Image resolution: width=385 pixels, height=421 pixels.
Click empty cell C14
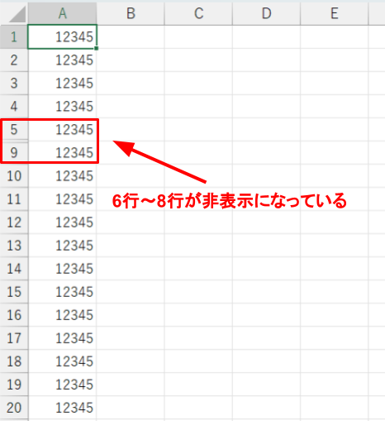click(x=198, y=269)
